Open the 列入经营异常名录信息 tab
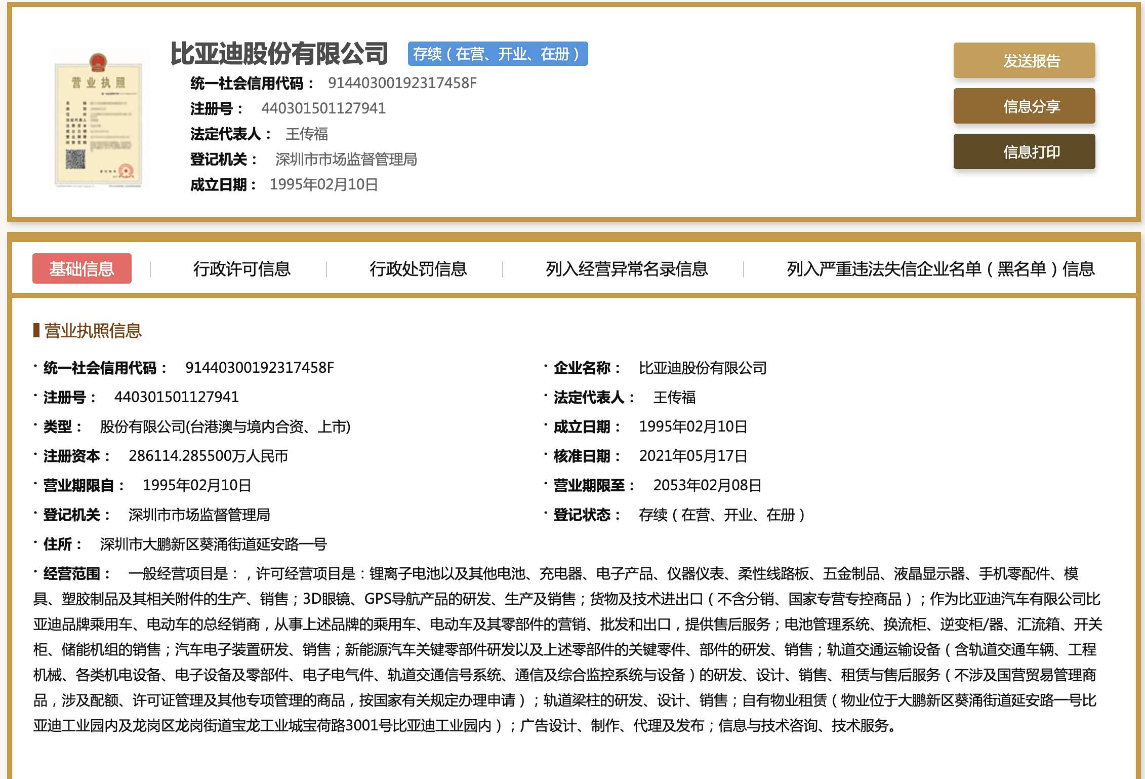The image size is (1145, 779). coord(626,268)
